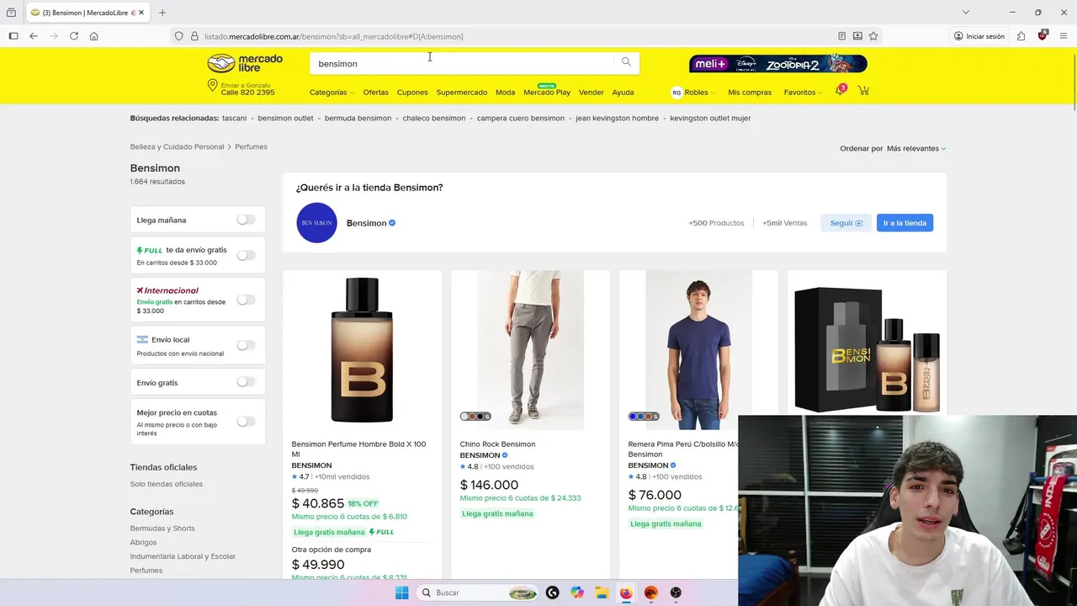This screenshot has height=606, width=1077.
Task: Open related search campera cuero bensimon
Action: [521, 119]
